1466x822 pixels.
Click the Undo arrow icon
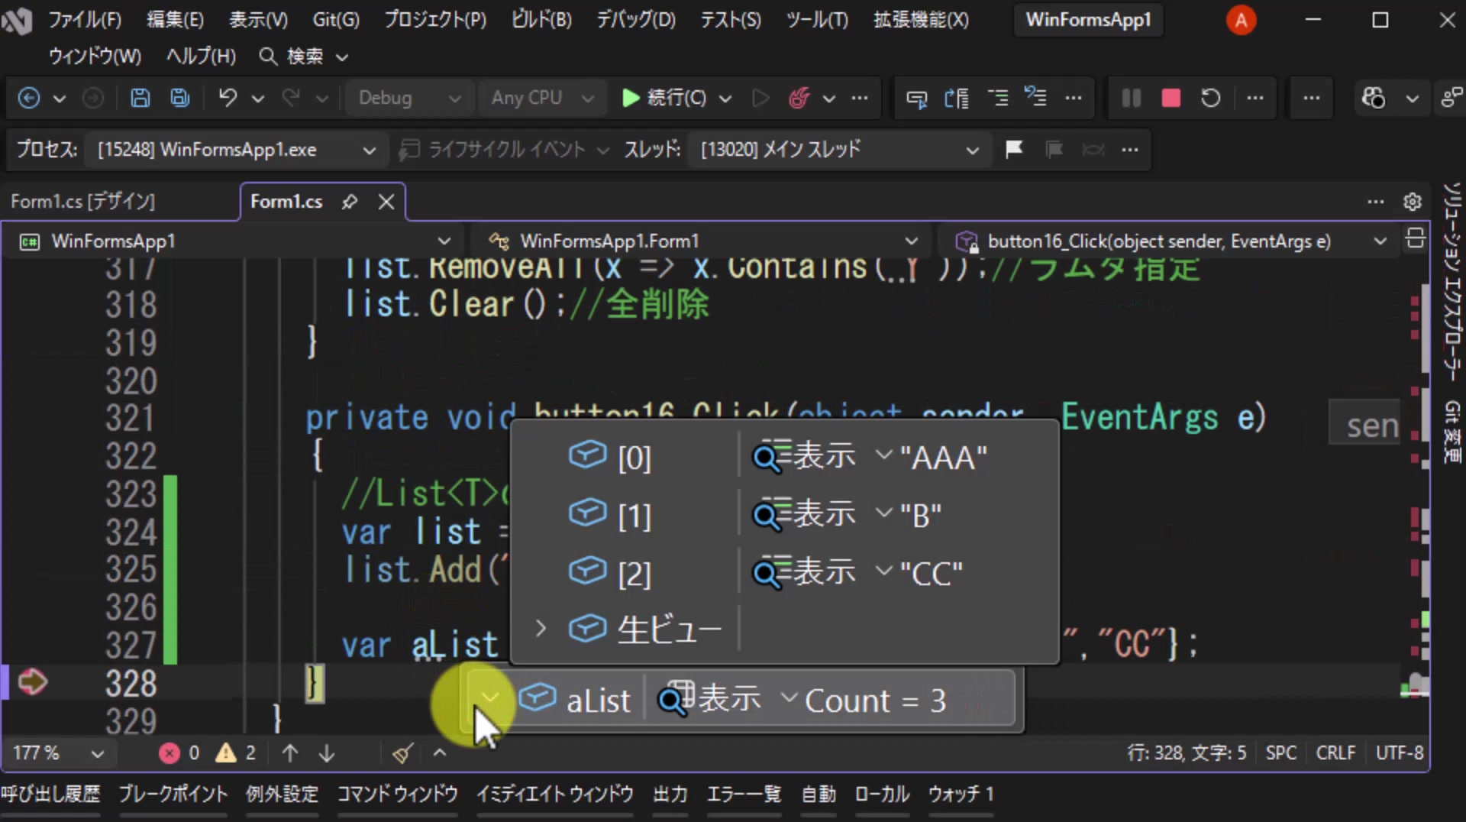coord(228,98)
